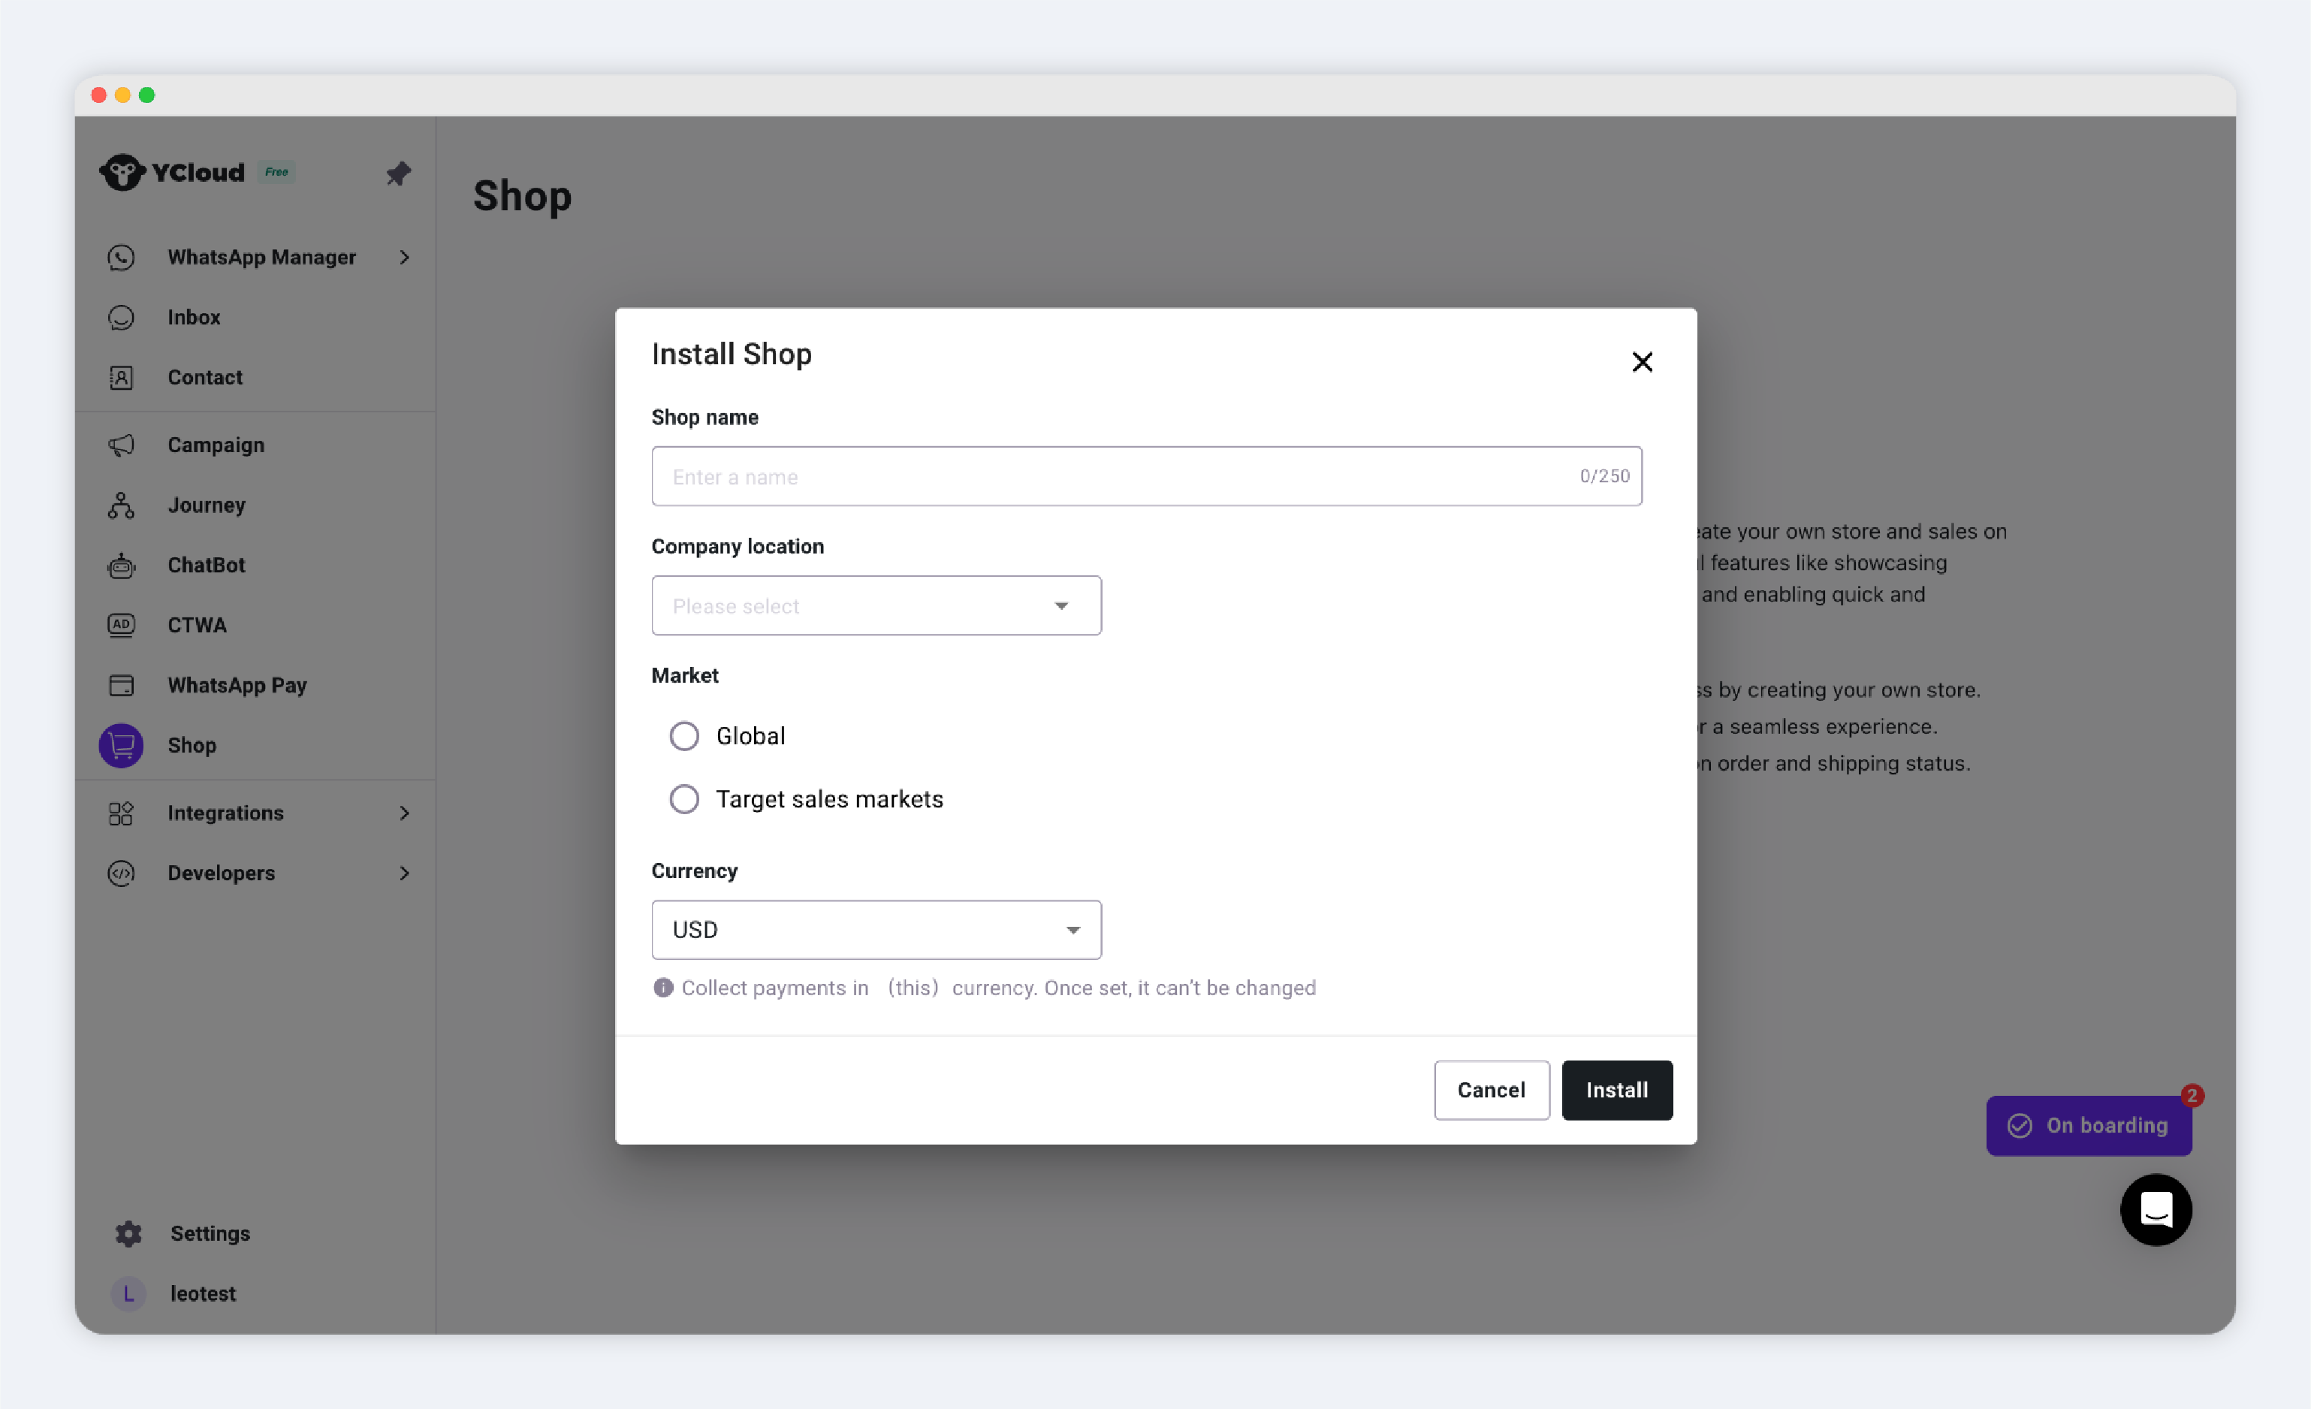Click the info icon beside currency note
The height and width of the screenshot is (1409, 2311).
[663, 988]
